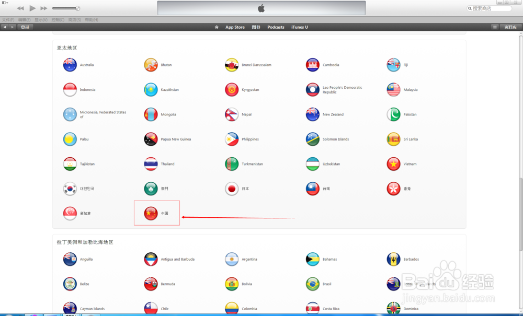Choose Antigua and Barbuda link
Image resolution: width=523 pixels, height=316 pixels.
[x=177, y=259]
